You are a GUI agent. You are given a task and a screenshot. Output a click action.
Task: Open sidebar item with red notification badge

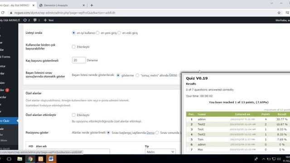pos(5,90)
